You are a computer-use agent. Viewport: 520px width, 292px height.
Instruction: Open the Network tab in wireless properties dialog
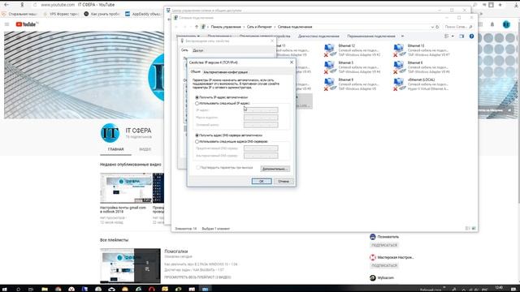[x=184, y=50]
